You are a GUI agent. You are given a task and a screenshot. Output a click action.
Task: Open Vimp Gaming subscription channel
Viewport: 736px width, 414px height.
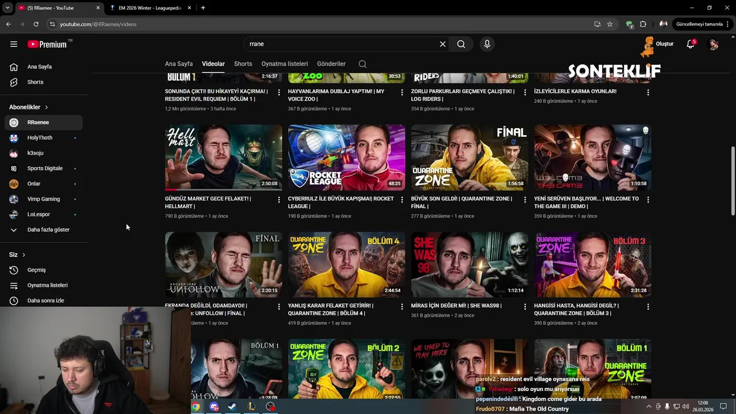click(x=44, y=199)
